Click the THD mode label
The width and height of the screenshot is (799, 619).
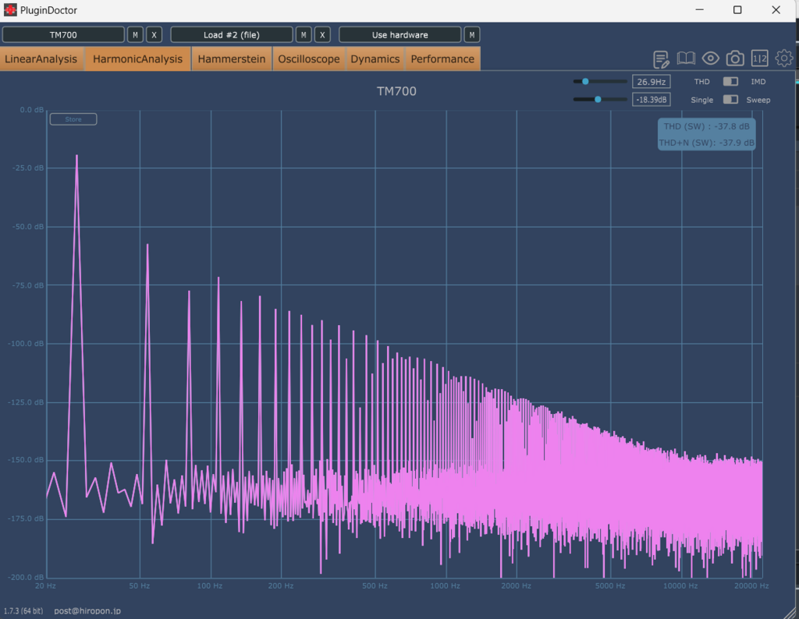point(701,81)
